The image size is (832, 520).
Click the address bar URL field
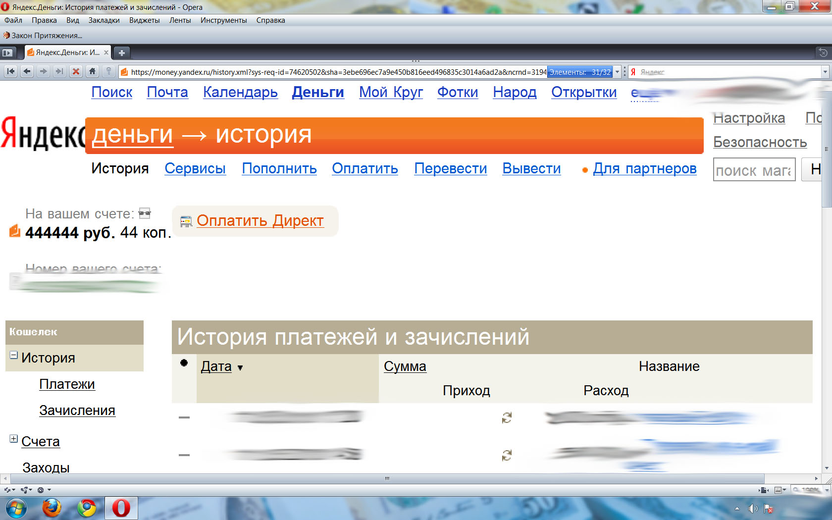pyautogui.click(x=338, y=72)
